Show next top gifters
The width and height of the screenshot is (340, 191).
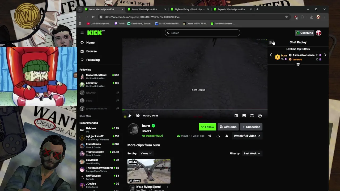325,55
